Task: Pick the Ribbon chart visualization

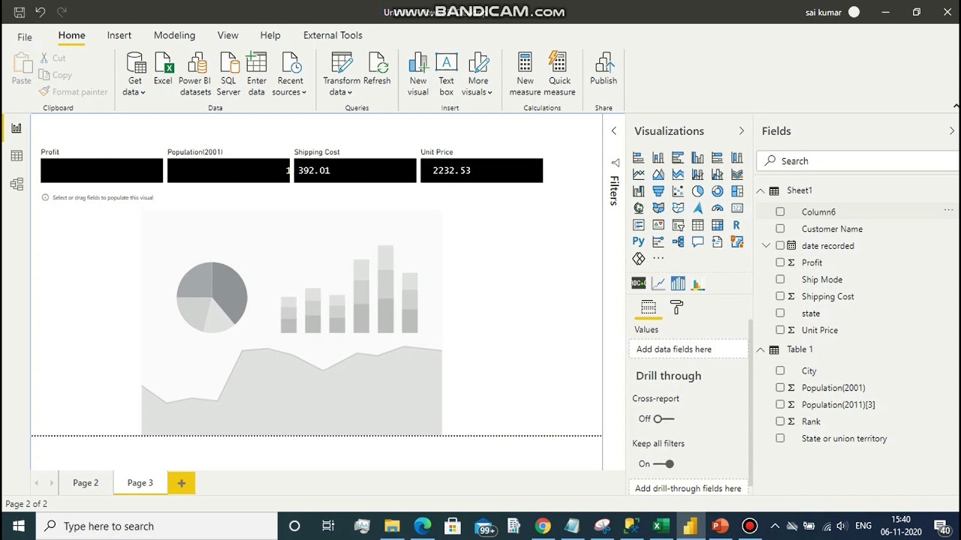Action: tap(639, 191)
